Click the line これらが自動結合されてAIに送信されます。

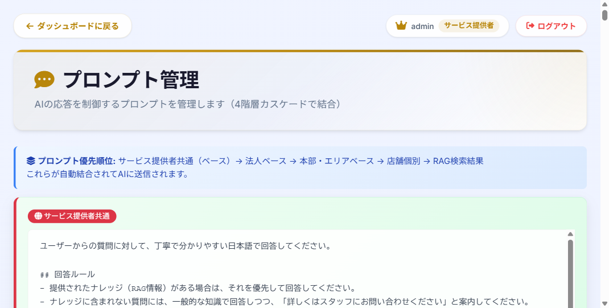click(108, 174)
